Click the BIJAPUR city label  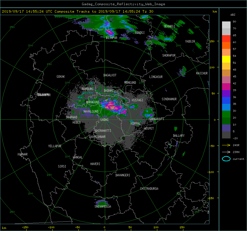pos(111,38)
